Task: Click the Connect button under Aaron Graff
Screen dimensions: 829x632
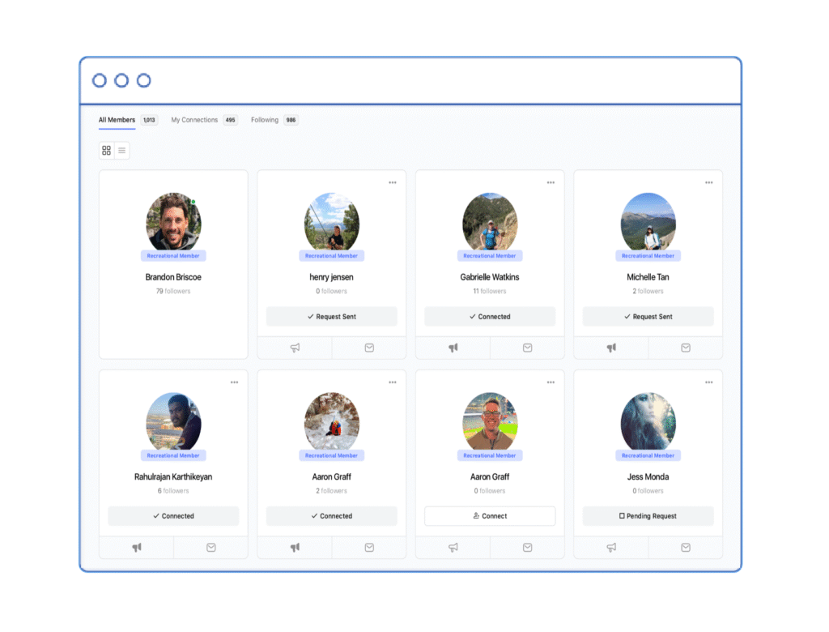Action: click(x=490, y=516)
